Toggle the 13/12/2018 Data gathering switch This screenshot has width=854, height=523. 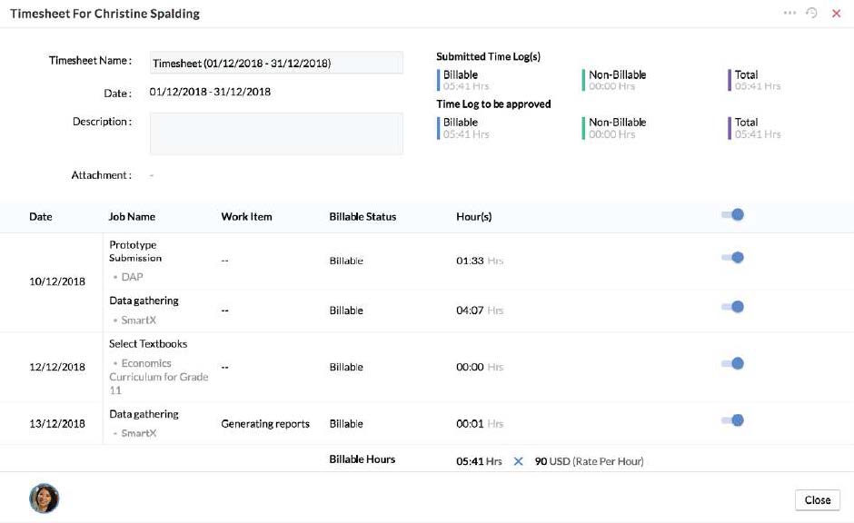coord(732,420)
